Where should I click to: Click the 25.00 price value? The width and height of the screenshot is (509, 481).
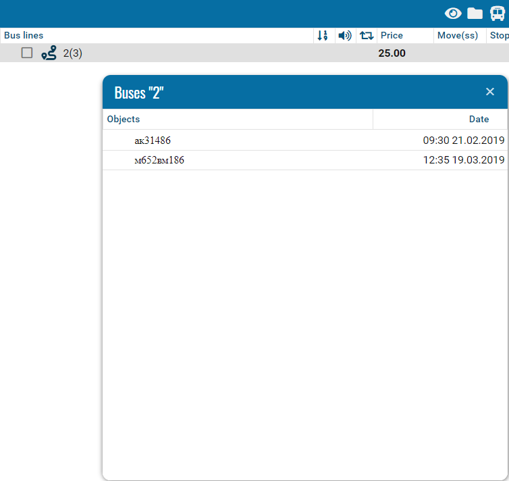point(392,53)
